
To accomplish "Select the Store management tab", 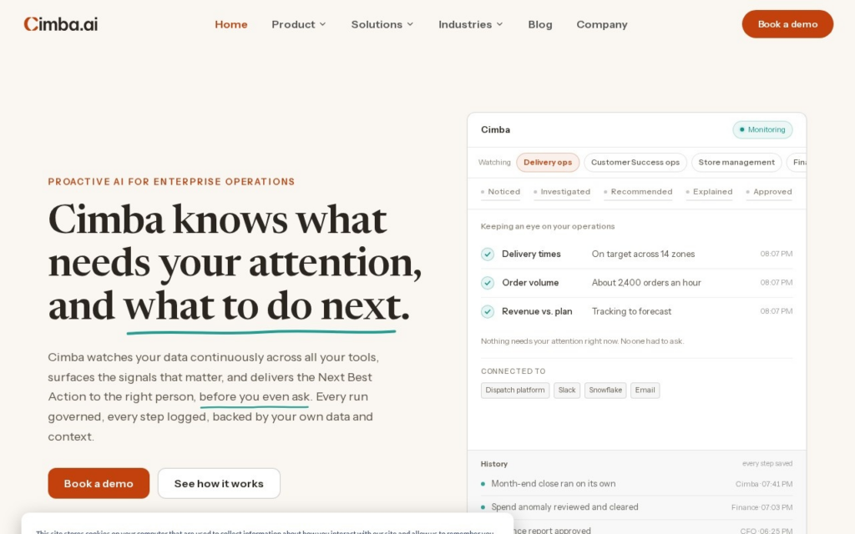I will pyautogui.click(x=736, y=163).
